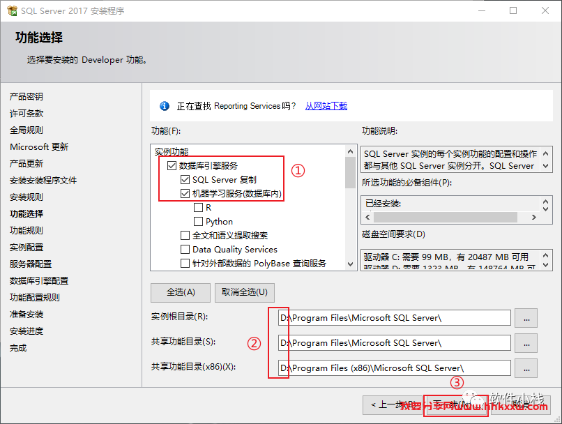Click feature list scroll down arrow

coord(350,264)
